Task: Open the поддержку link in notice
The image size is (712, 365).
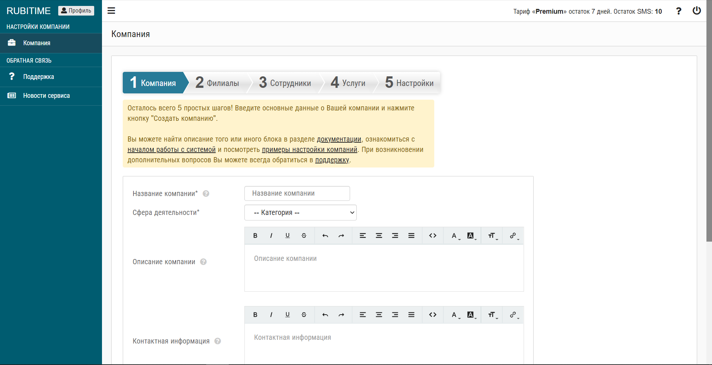Action: (x=332, y=160)
